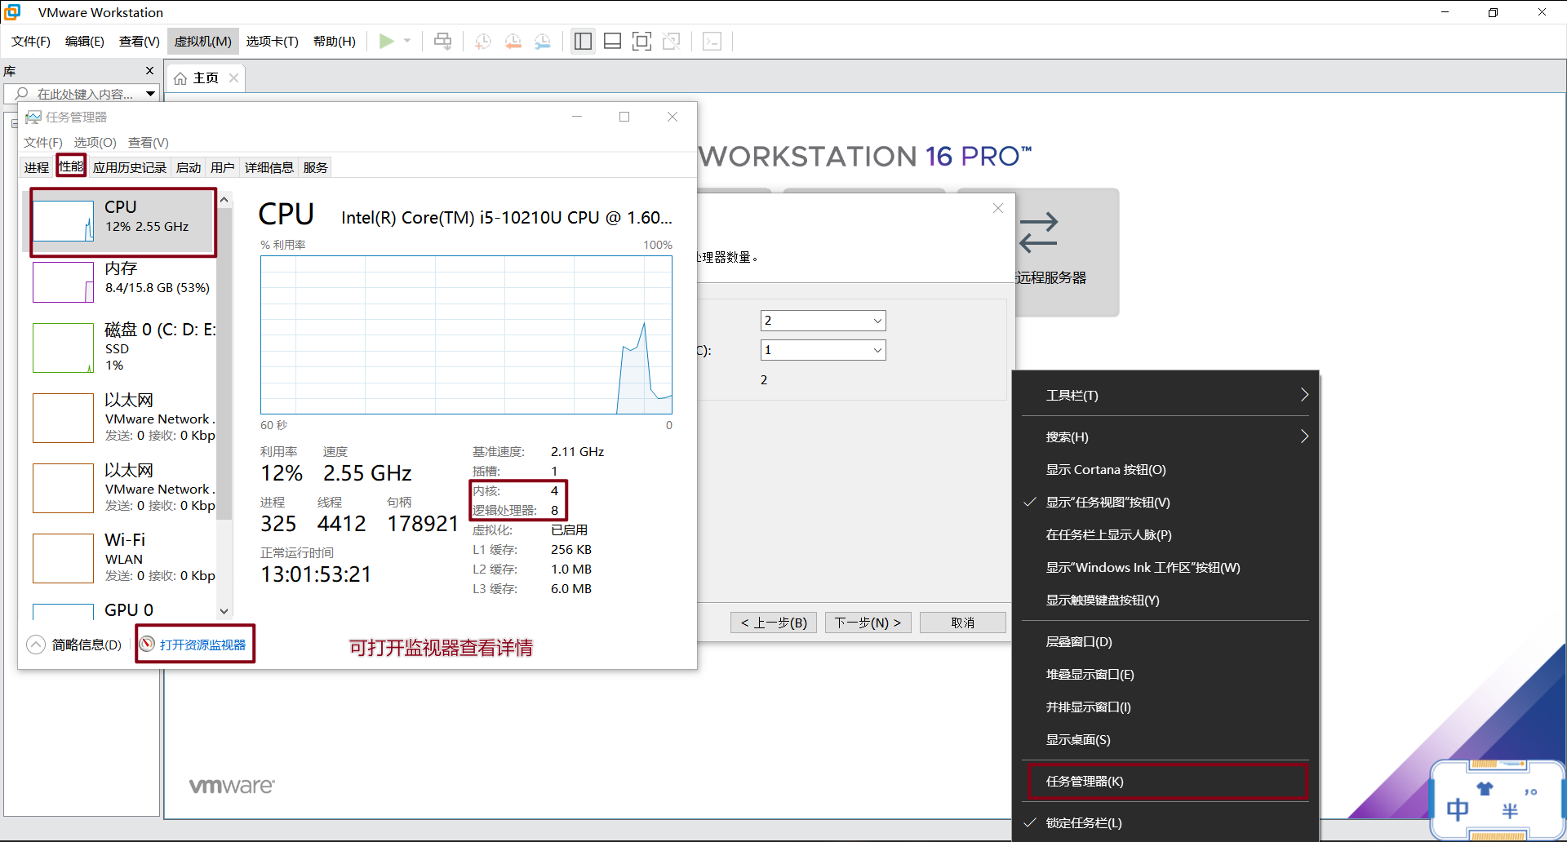Close the new VM wizard dialog
Image resolution: width=1567 pixels, height=842 pixels.
[x=997, y=208]
